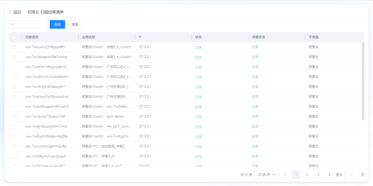This screenshot has width=373, height=186.
Task: Click 127.0.0.1 in the bpm-demo row
Action: pyautogui.click(x=145, y=116)
